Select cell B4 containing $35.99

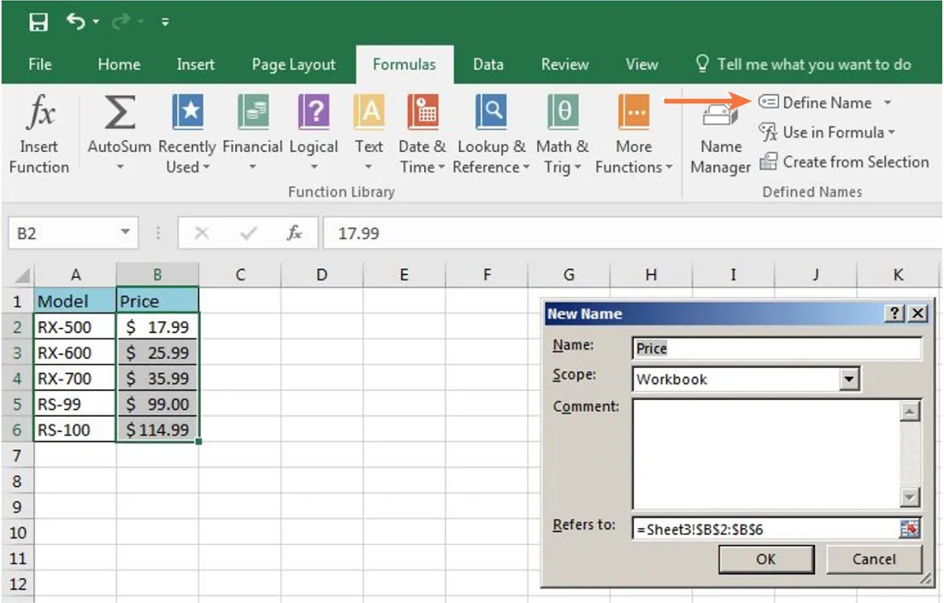click(x=156, y=378)
